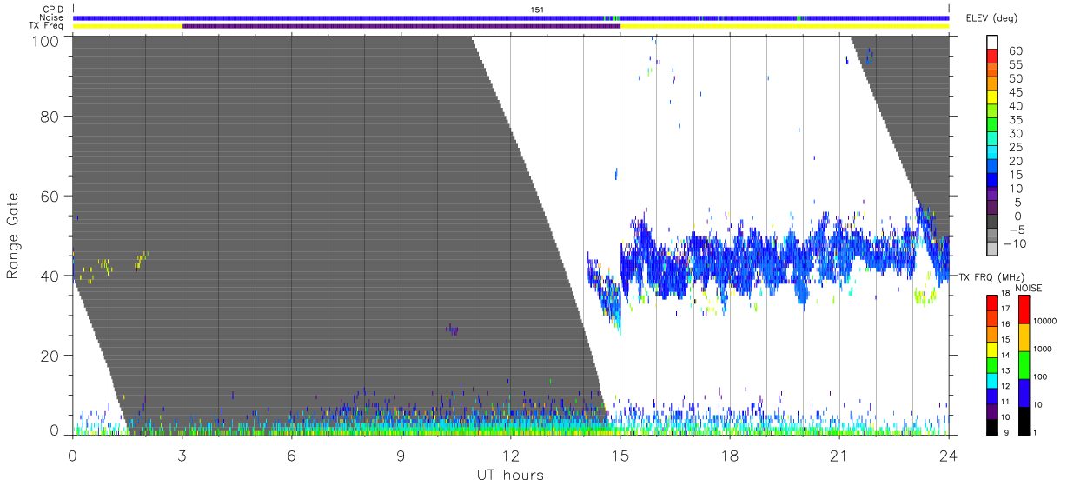
Task: Click purple data cluster near 10.5 UT
Action: pyautogui.click(x=452, y=330)
